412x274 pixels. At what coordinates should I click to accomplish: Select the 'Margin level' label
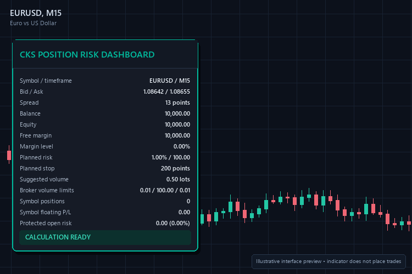(36, 146)
